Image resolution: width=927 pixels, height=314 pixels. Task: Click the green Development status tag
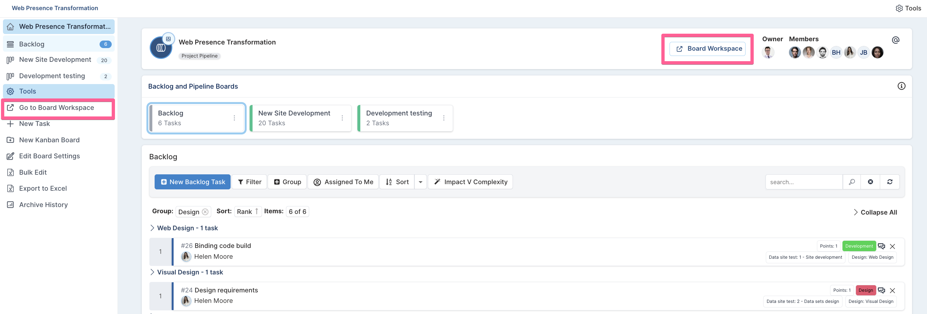click(859, 246)
